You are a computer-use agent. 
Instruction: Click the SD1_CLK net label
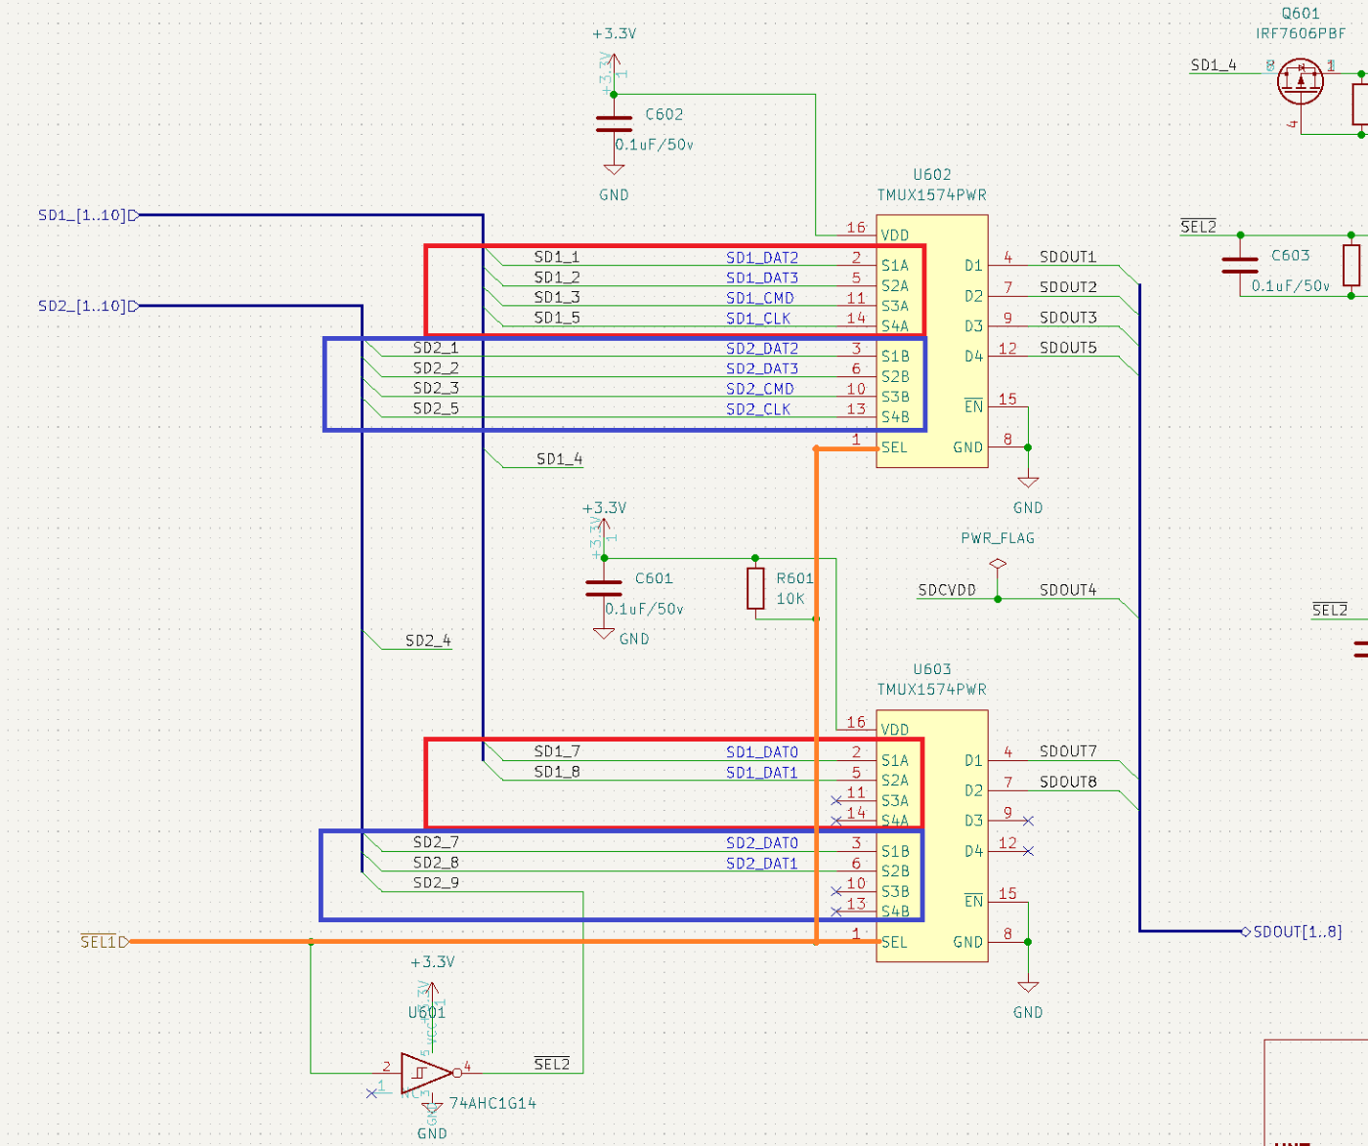click(758, 318)
